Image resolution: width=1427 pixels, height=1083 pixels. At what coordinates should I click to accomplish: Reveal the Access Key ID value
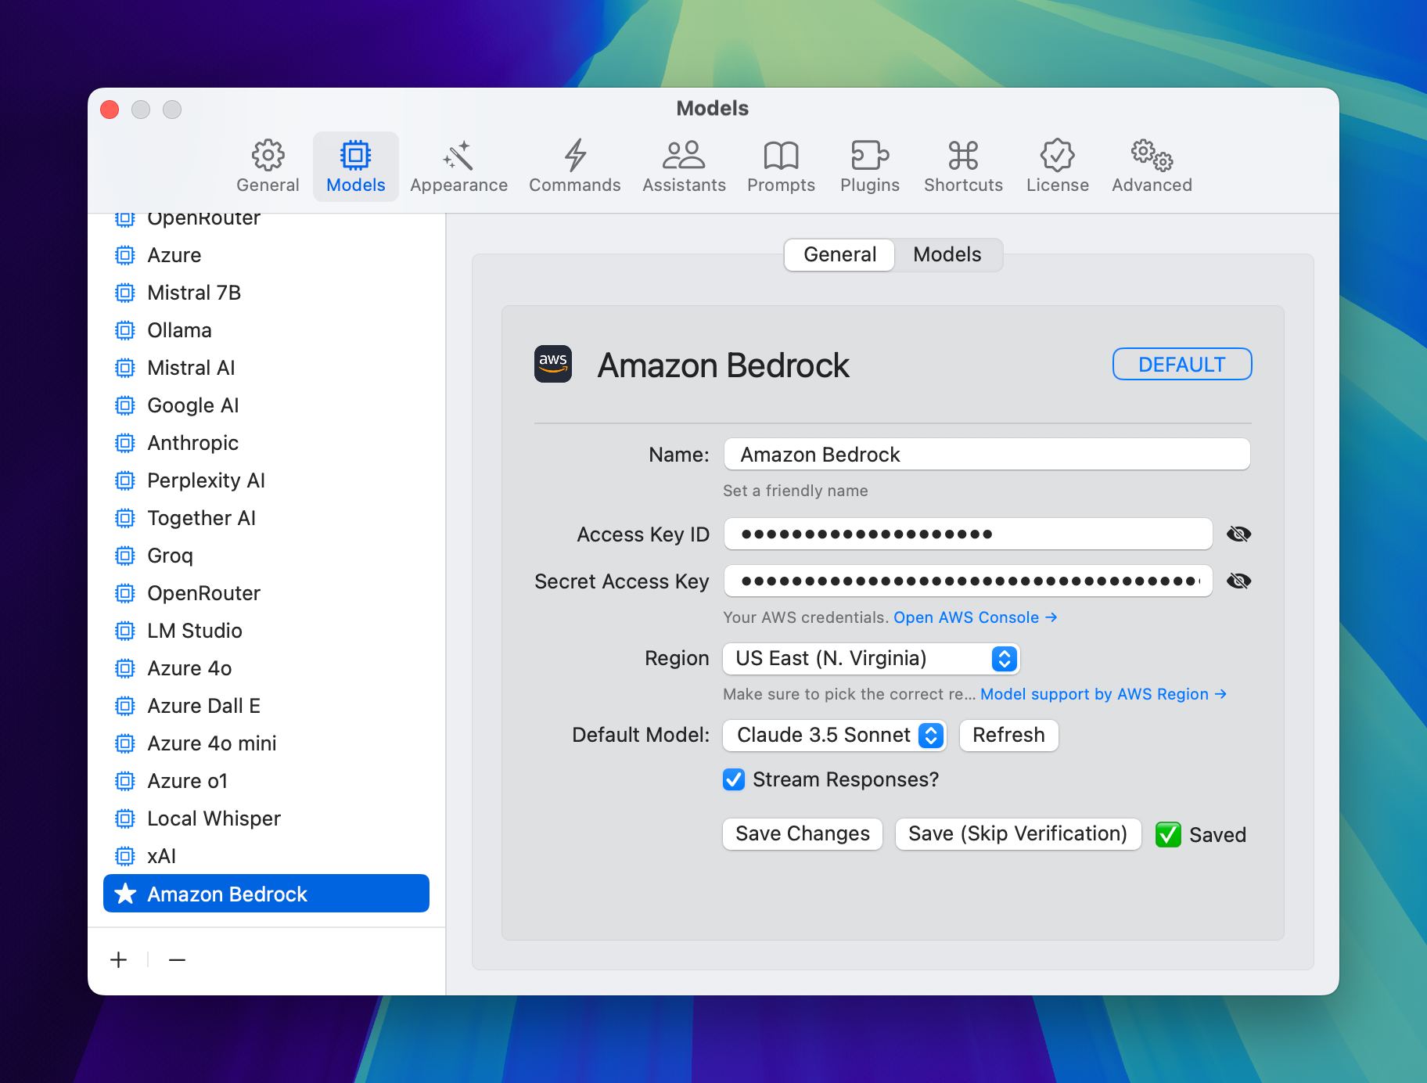1239,534
